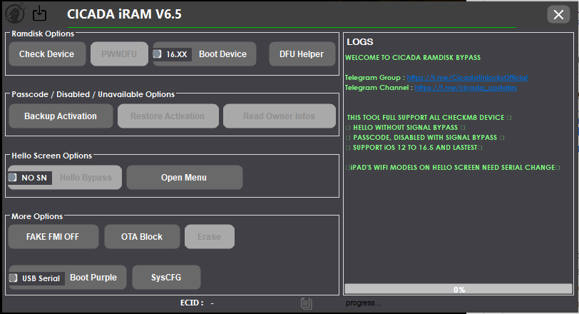
Task: Toggle the USB Serial checkbox
Action: pos(14,278)
